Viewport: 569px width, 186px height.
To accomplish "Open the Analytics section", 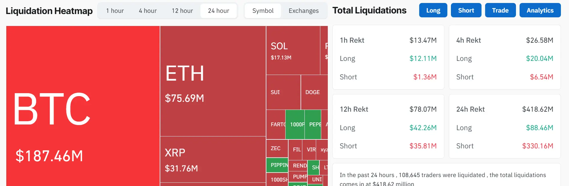I will pyautogui.click(x=540, y=10).
